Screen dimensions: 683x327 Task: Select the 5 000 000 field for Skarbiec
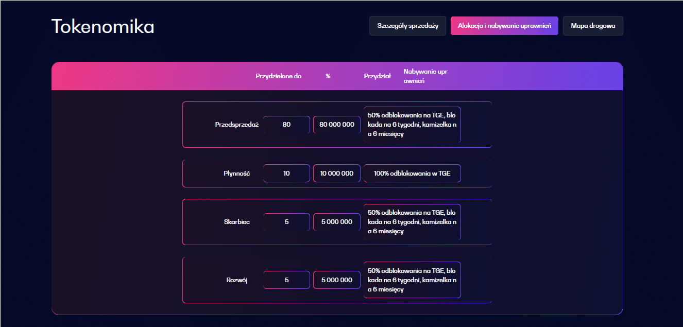point(336,221)
